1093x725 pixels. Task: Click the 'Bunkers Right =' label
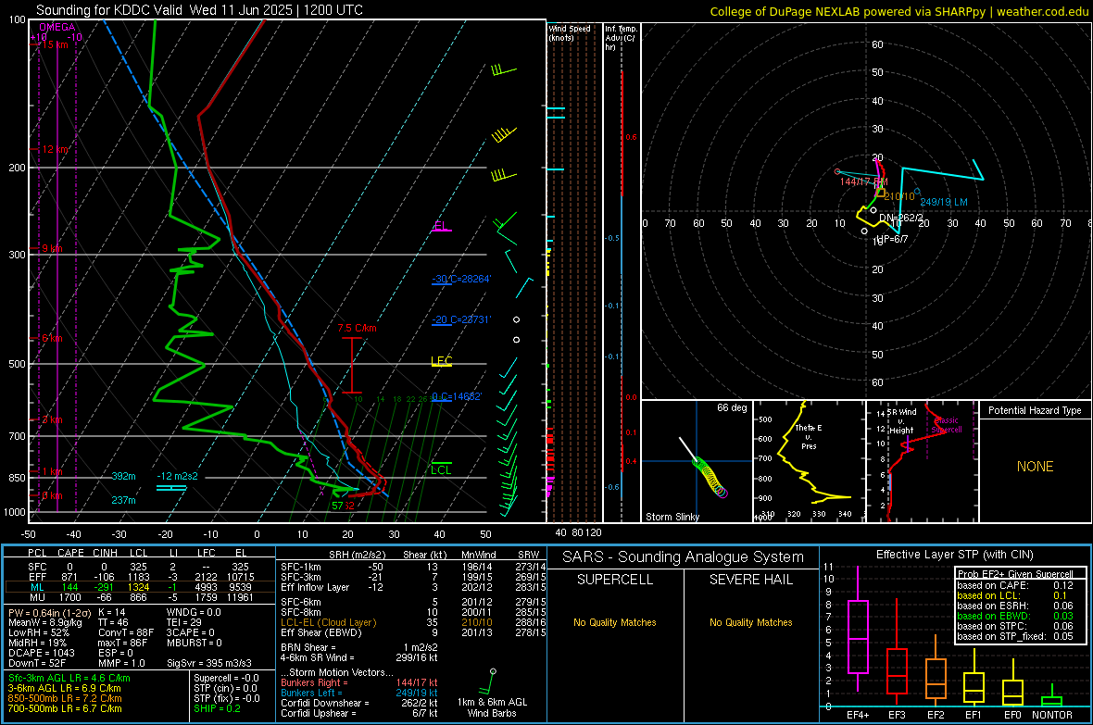(x=314, y=682)
